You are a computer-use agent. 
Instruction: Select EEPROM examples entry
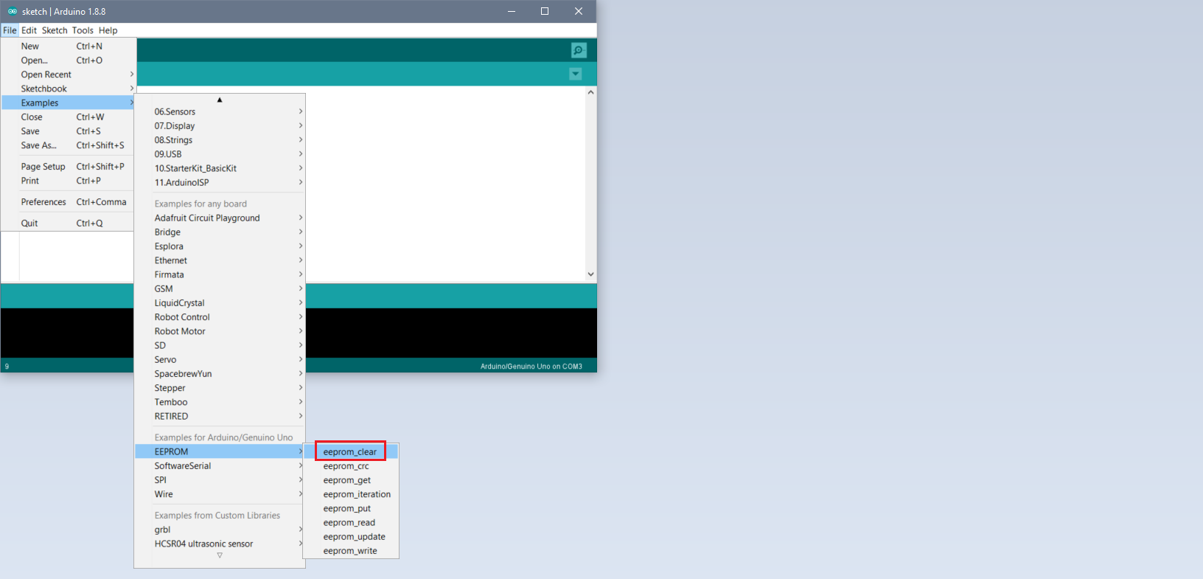pyautogui.click(x=220, y=451)
